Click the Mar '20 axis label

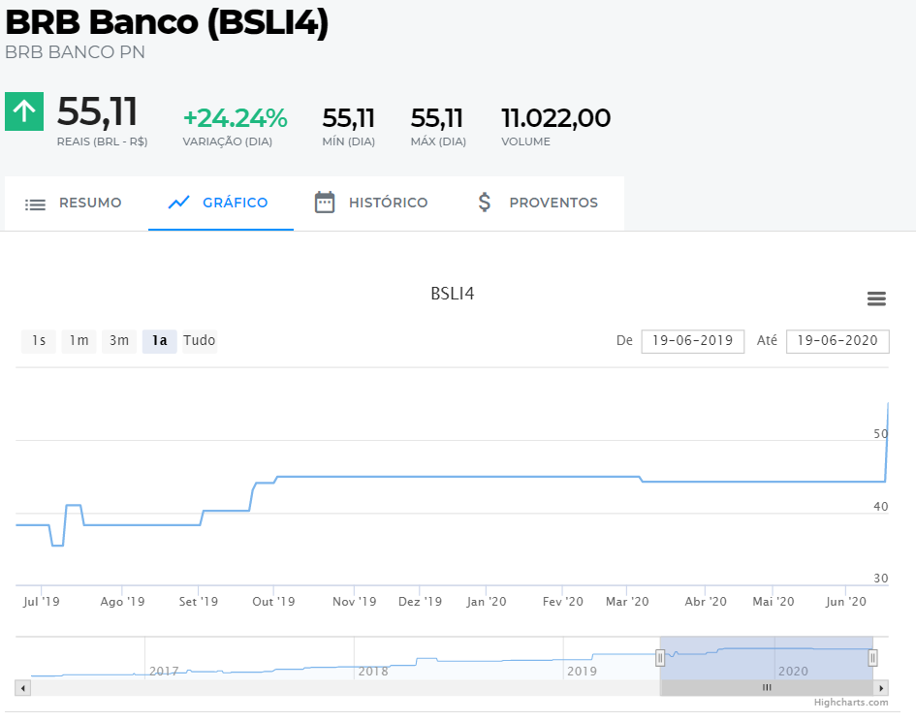pos(627,601)
